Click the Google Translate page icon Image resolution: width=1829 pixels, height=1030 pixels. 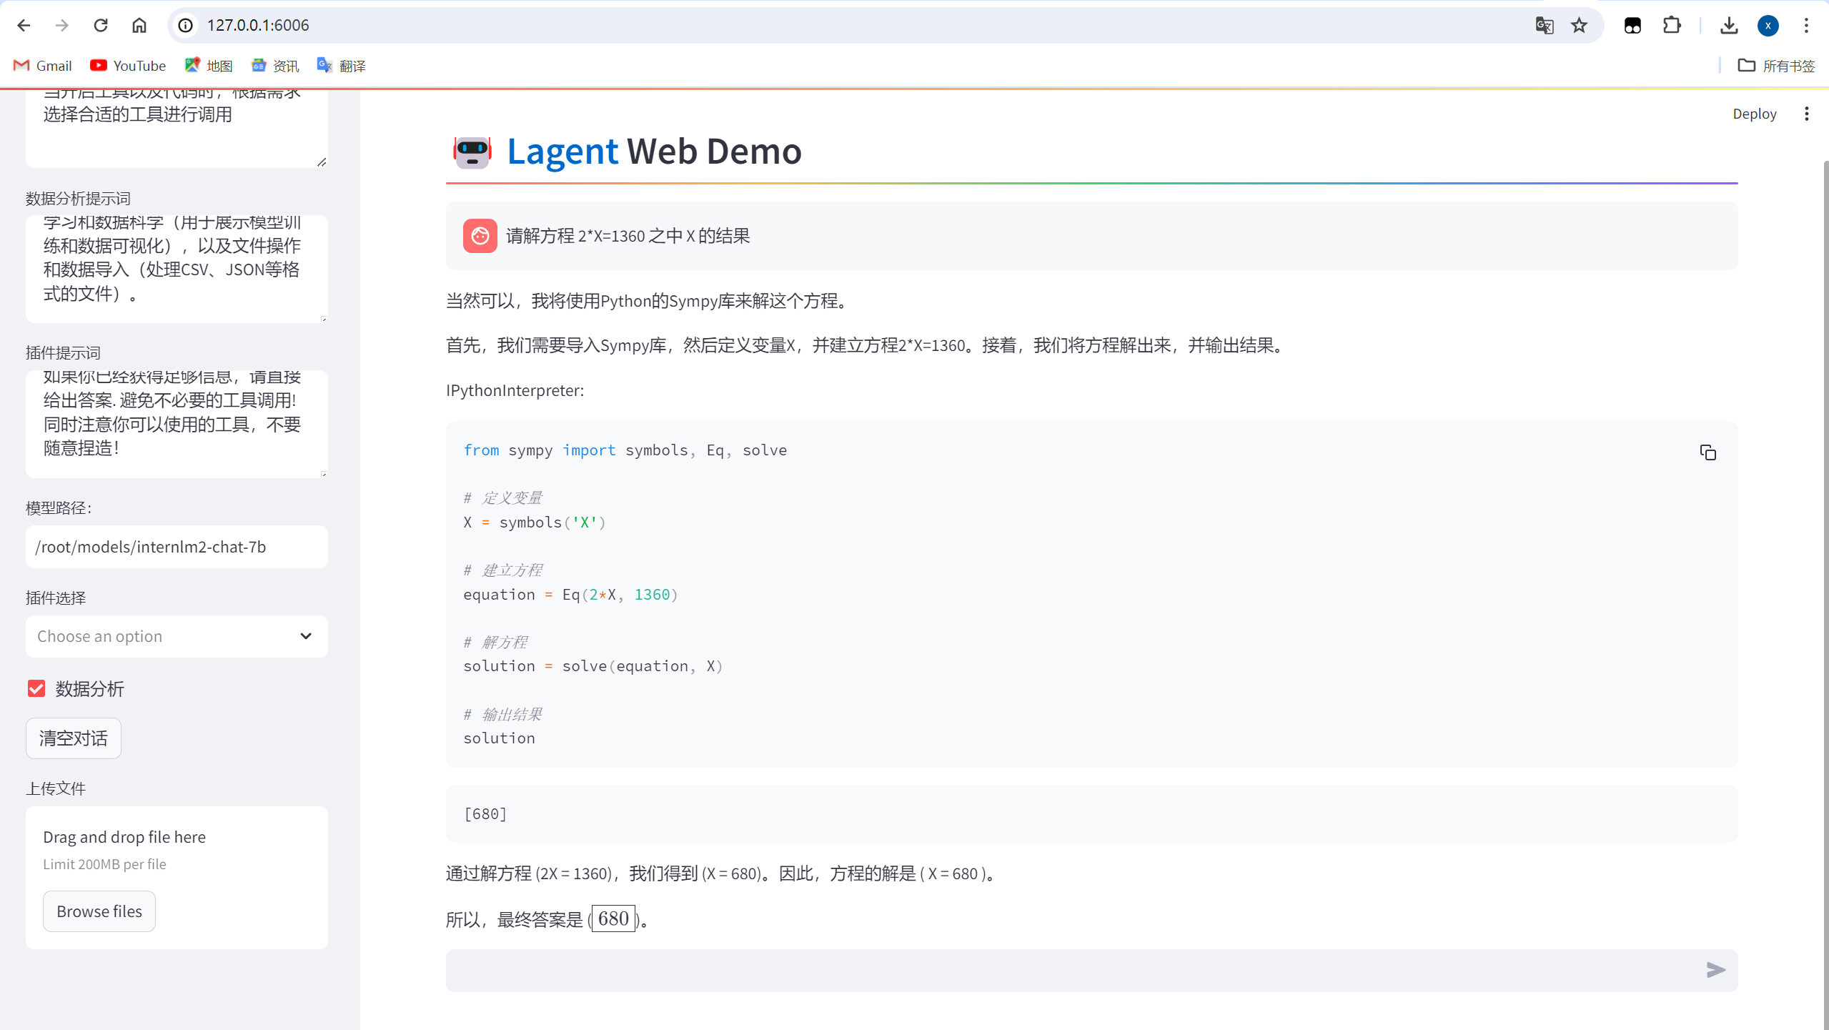click(1544, 26)
